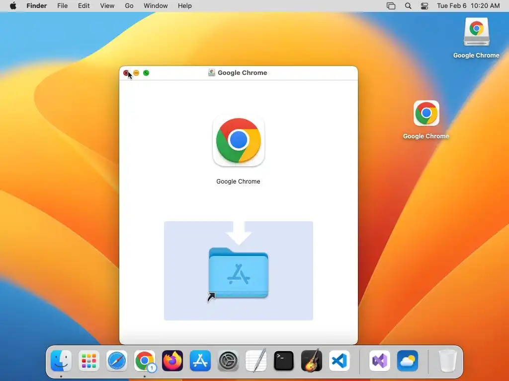Launch Safari from the Dock
Image resolution: width=509 pixels, height=381 pixels.
point(117,361)
